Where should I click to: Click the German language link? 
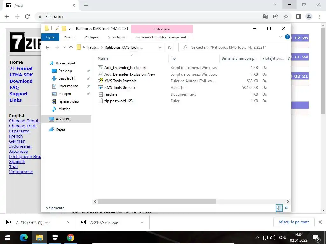coord(17,141)
